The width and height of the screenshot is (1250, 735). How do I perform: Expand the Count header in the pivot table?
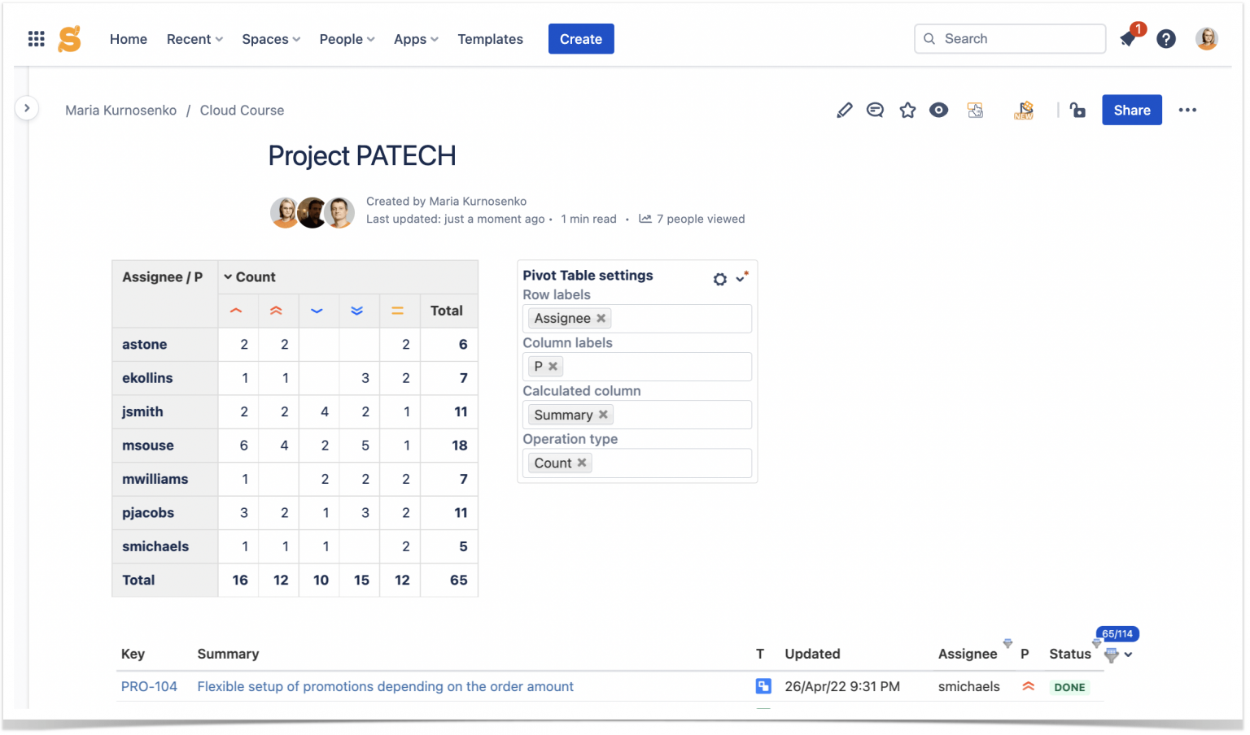(228, 276)
